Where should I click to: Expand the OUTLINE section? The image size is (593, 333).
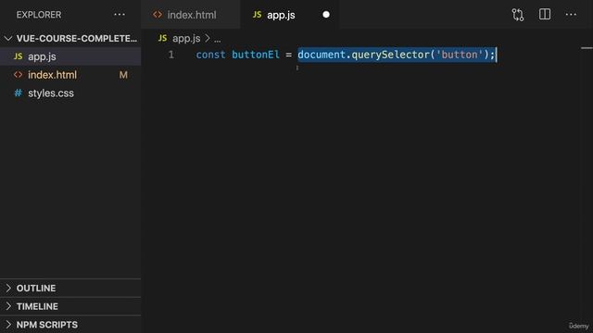click(70, 288)
